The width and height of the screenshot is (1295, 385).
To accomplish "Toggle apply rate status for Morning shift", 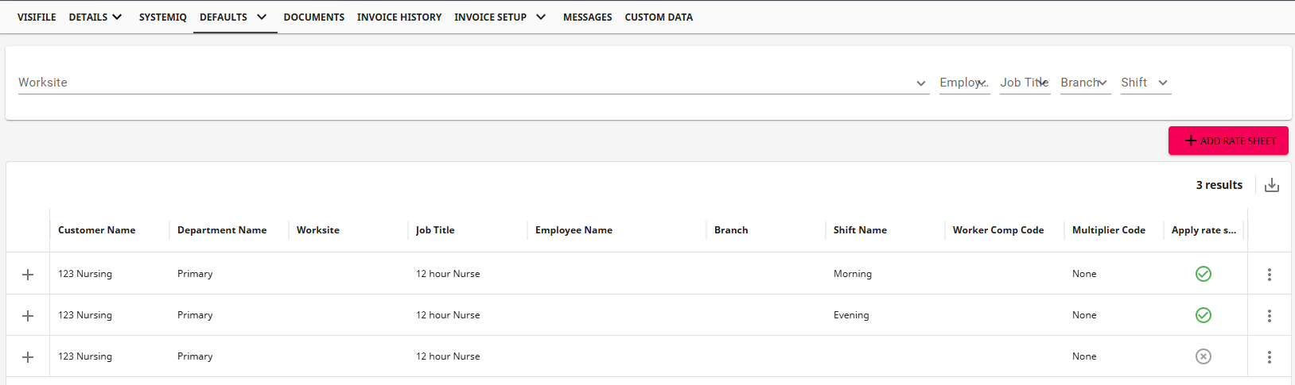I will (1203, 274).
